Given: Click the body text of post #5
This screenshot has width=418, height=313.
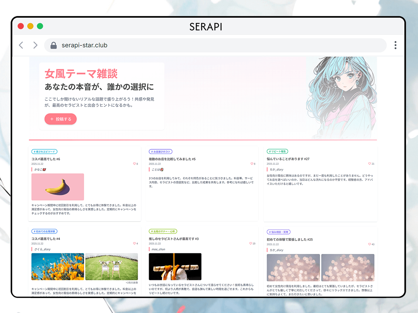Looking at the screenshot, I should pos(202,182).
